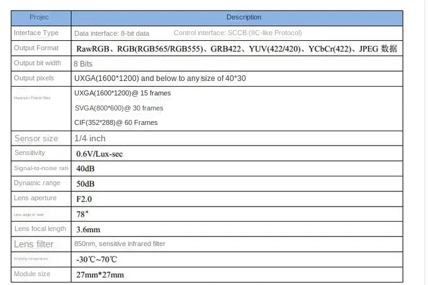This screenshot has width=428, height=285.
Task: Select the 'Sensor size' label
Action: 36,138
